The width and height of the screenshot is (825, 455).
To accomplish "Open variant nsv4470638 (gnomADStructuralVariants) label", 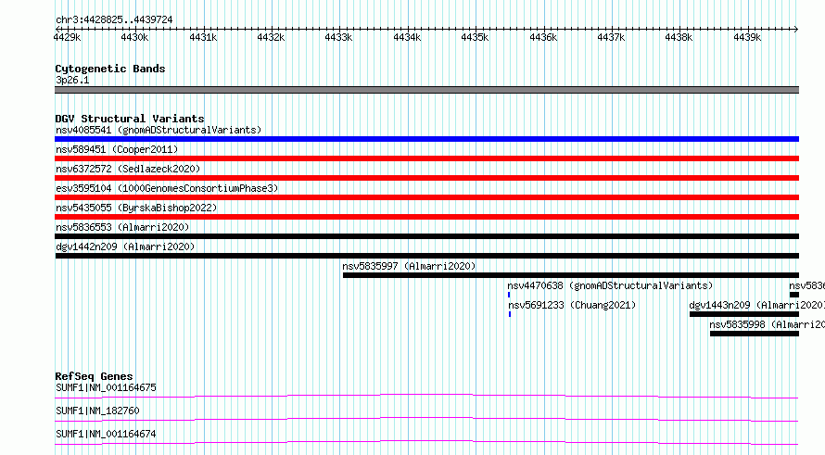I will point(610,285).
